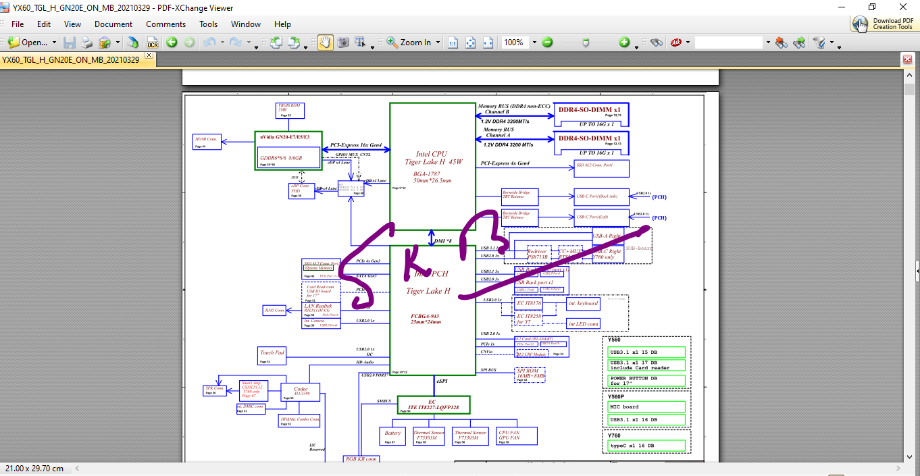Click the zoom slider handle
The width and height of the screenshot is (920, 476).
coord(586,42)
